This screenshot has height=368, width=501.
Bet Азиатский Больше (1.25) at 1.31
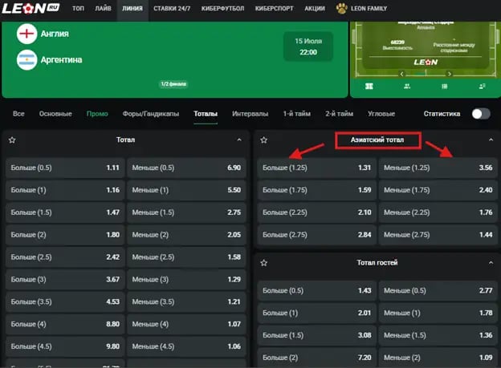tap(317, 168)
